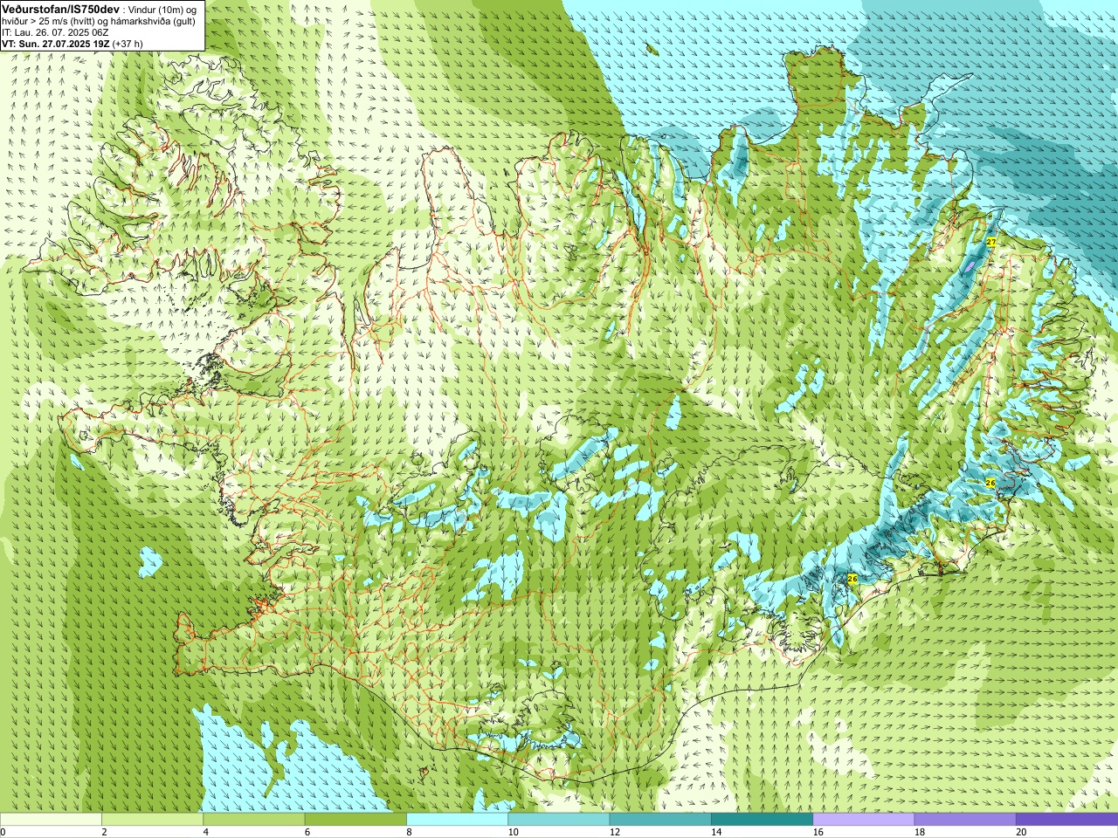Click the legend value '4'

(206, 832)
